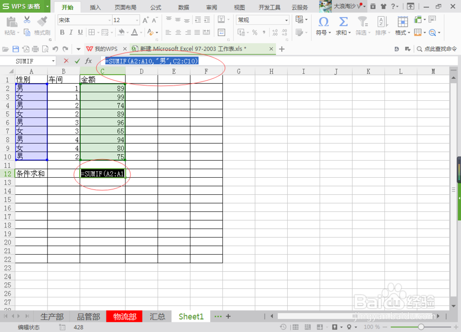This screenshot has width=461, height=332.
Task: Click the 格式 format icon
Action: point(402,22)
